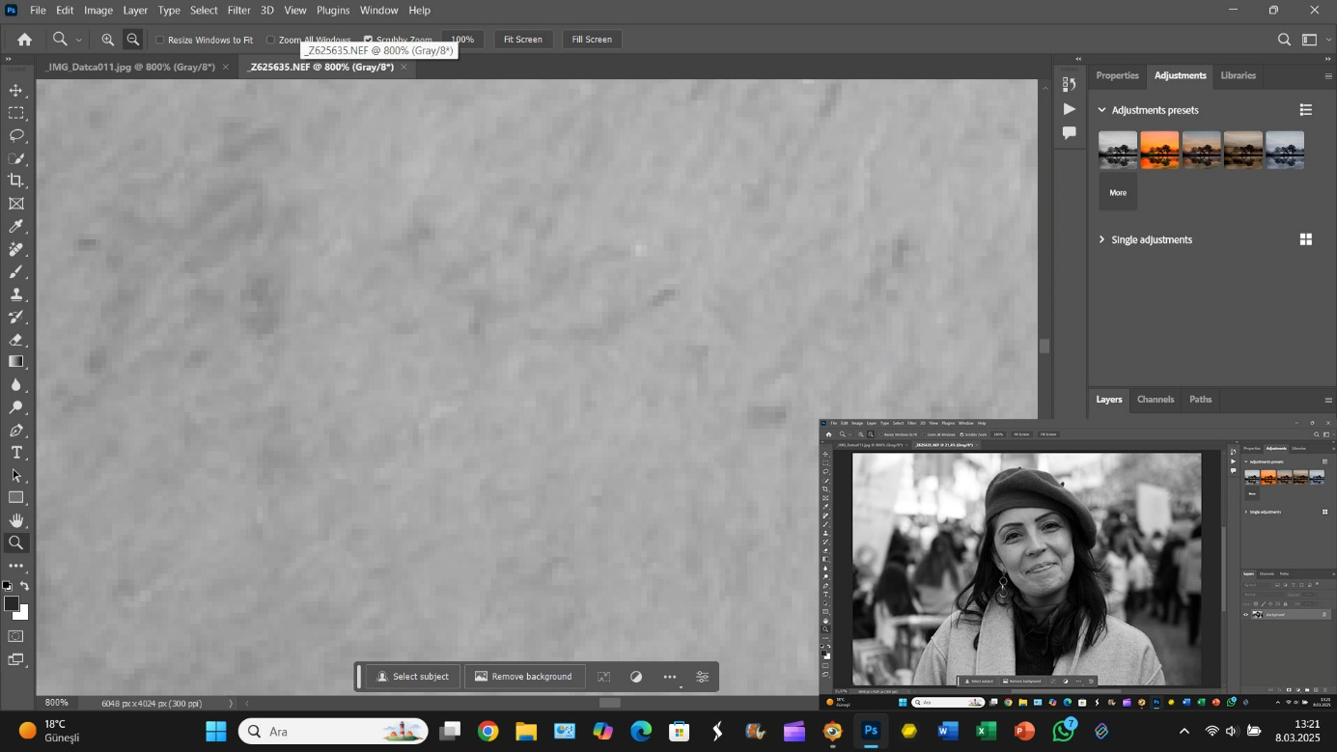The width and height of the screenshot is (1337, 752).
Task: Click the Fit Screen button
Action: point(522,40)
